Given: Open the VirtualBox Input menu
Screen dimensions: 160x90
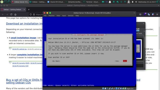Looking at the screenshot, I should [x=64, y=15].
